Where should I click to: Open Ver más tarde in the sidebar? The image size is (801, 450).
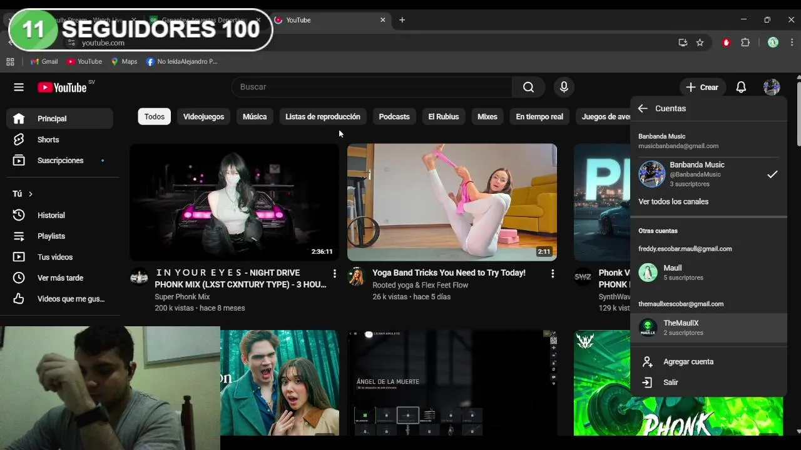60,278
